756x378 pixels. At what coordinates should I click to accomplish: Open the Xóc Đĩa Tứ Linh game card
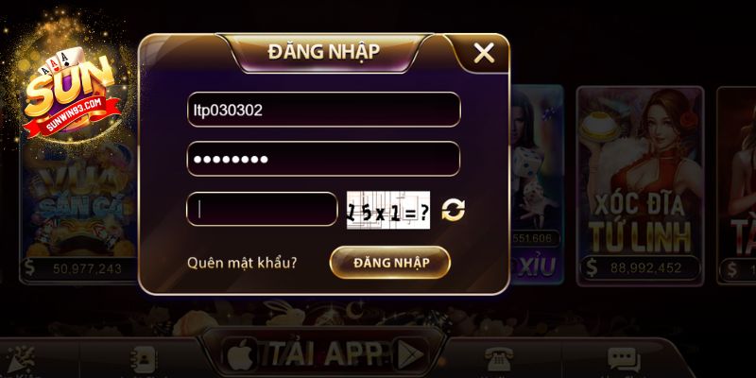coord(640,185)
